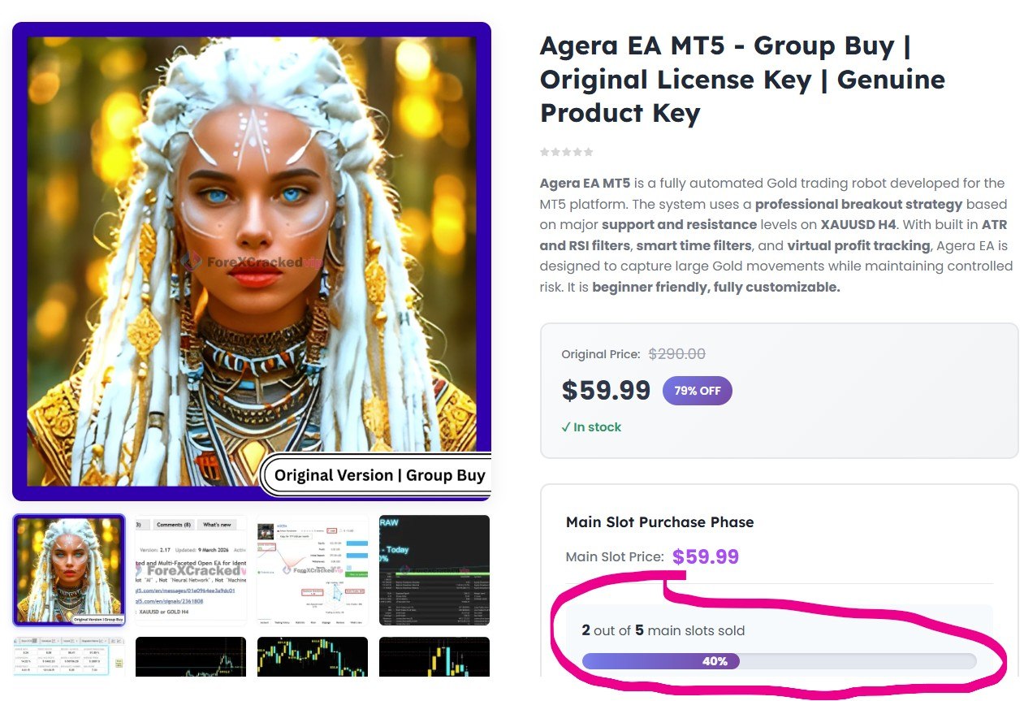This screenshot has height=701, width=1024.
Task: Click the large main product image
Action: click(x=252, y=262)
